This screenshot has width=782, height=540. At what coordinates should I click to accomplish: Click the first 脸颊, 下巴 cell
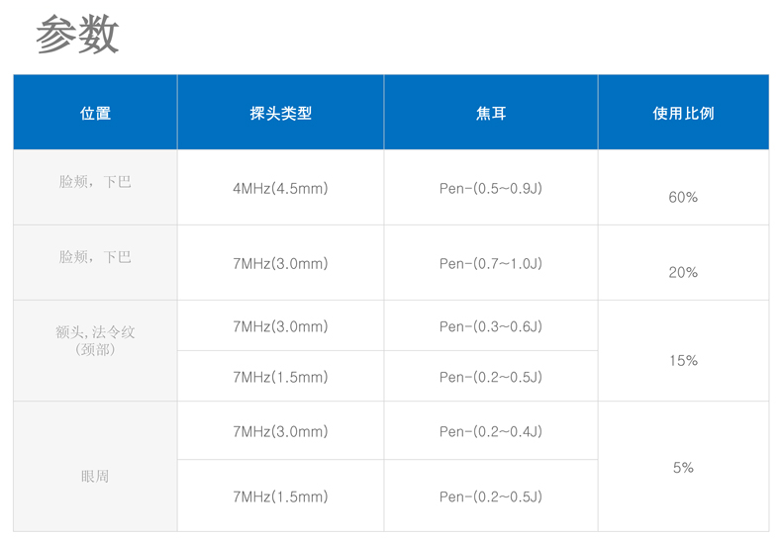(x=95, y=188)
